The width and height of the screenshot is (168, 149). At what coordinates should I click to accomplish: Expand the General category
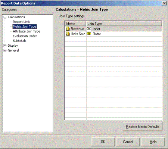[5, 50]
